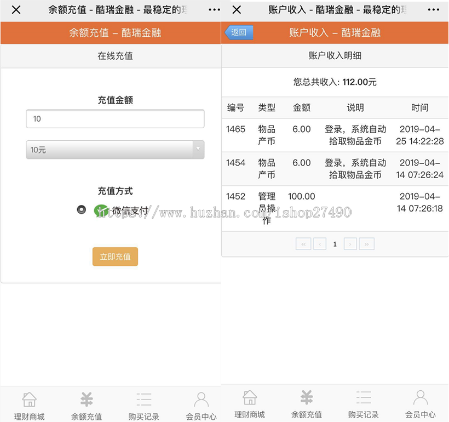Screen dimensions: 449x422
Task: Open 余额充值 yen icon in left screen
Action: pos(87,400)
